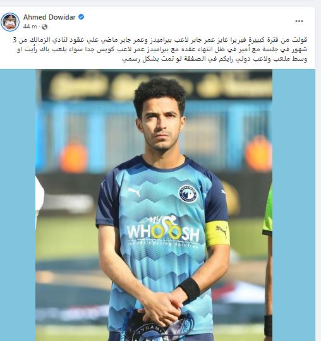321x341 pixels.
Task: Click the Puma logo on yellow armband
Action: click(222, 231)
